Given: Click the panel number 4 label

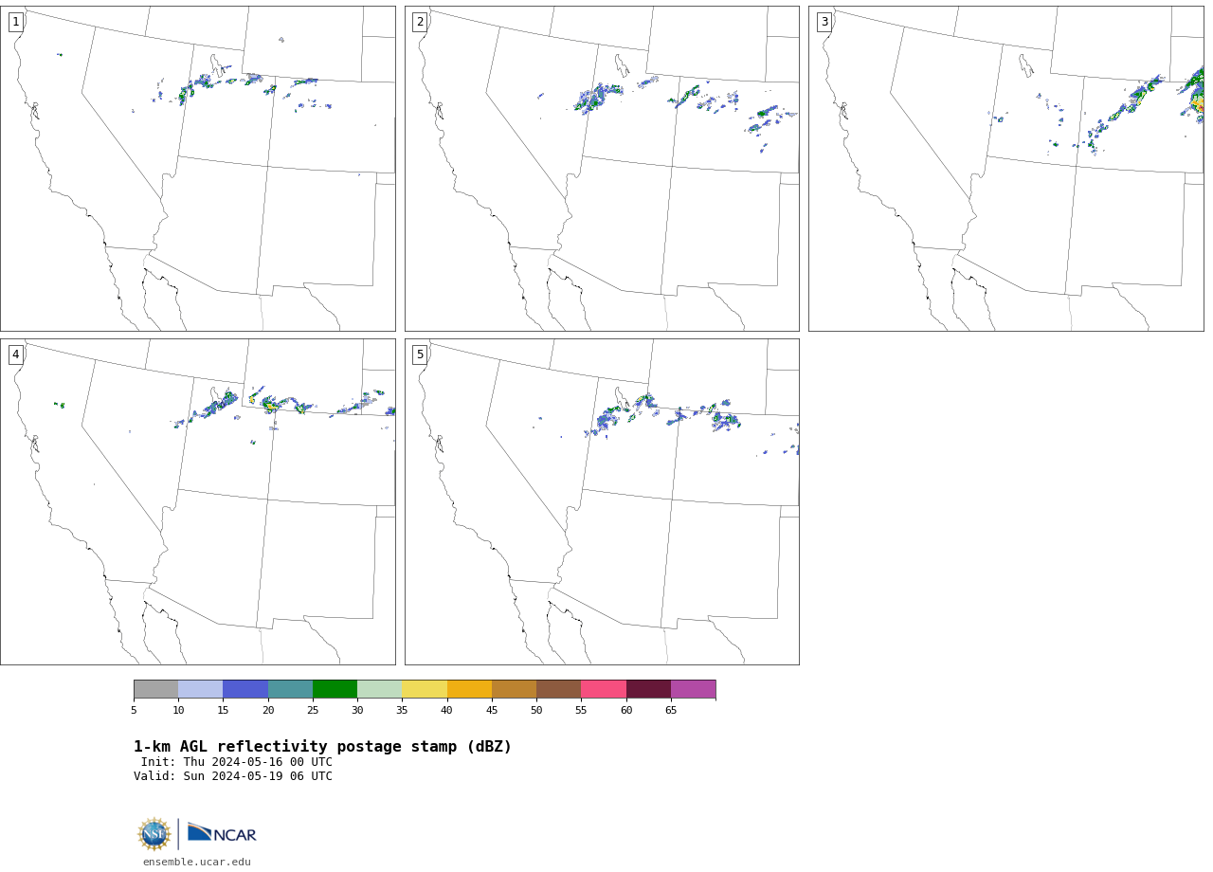Looking at the screenshot, I should [x=15, y=354].
